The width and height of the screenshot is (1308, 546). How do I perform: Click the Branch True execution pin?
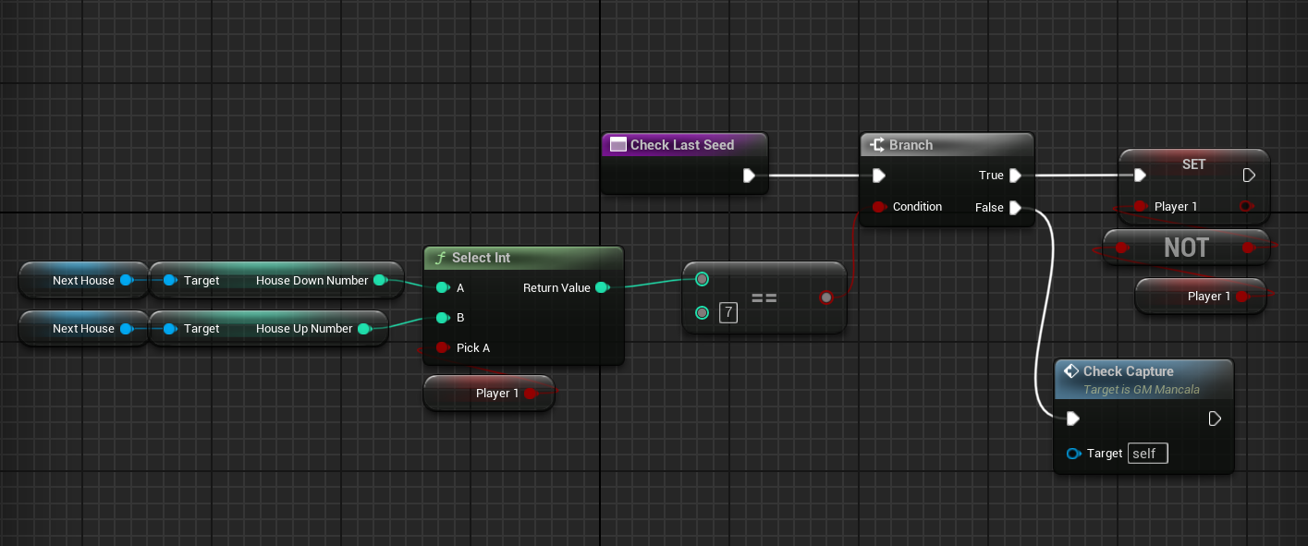point(1015,176)
